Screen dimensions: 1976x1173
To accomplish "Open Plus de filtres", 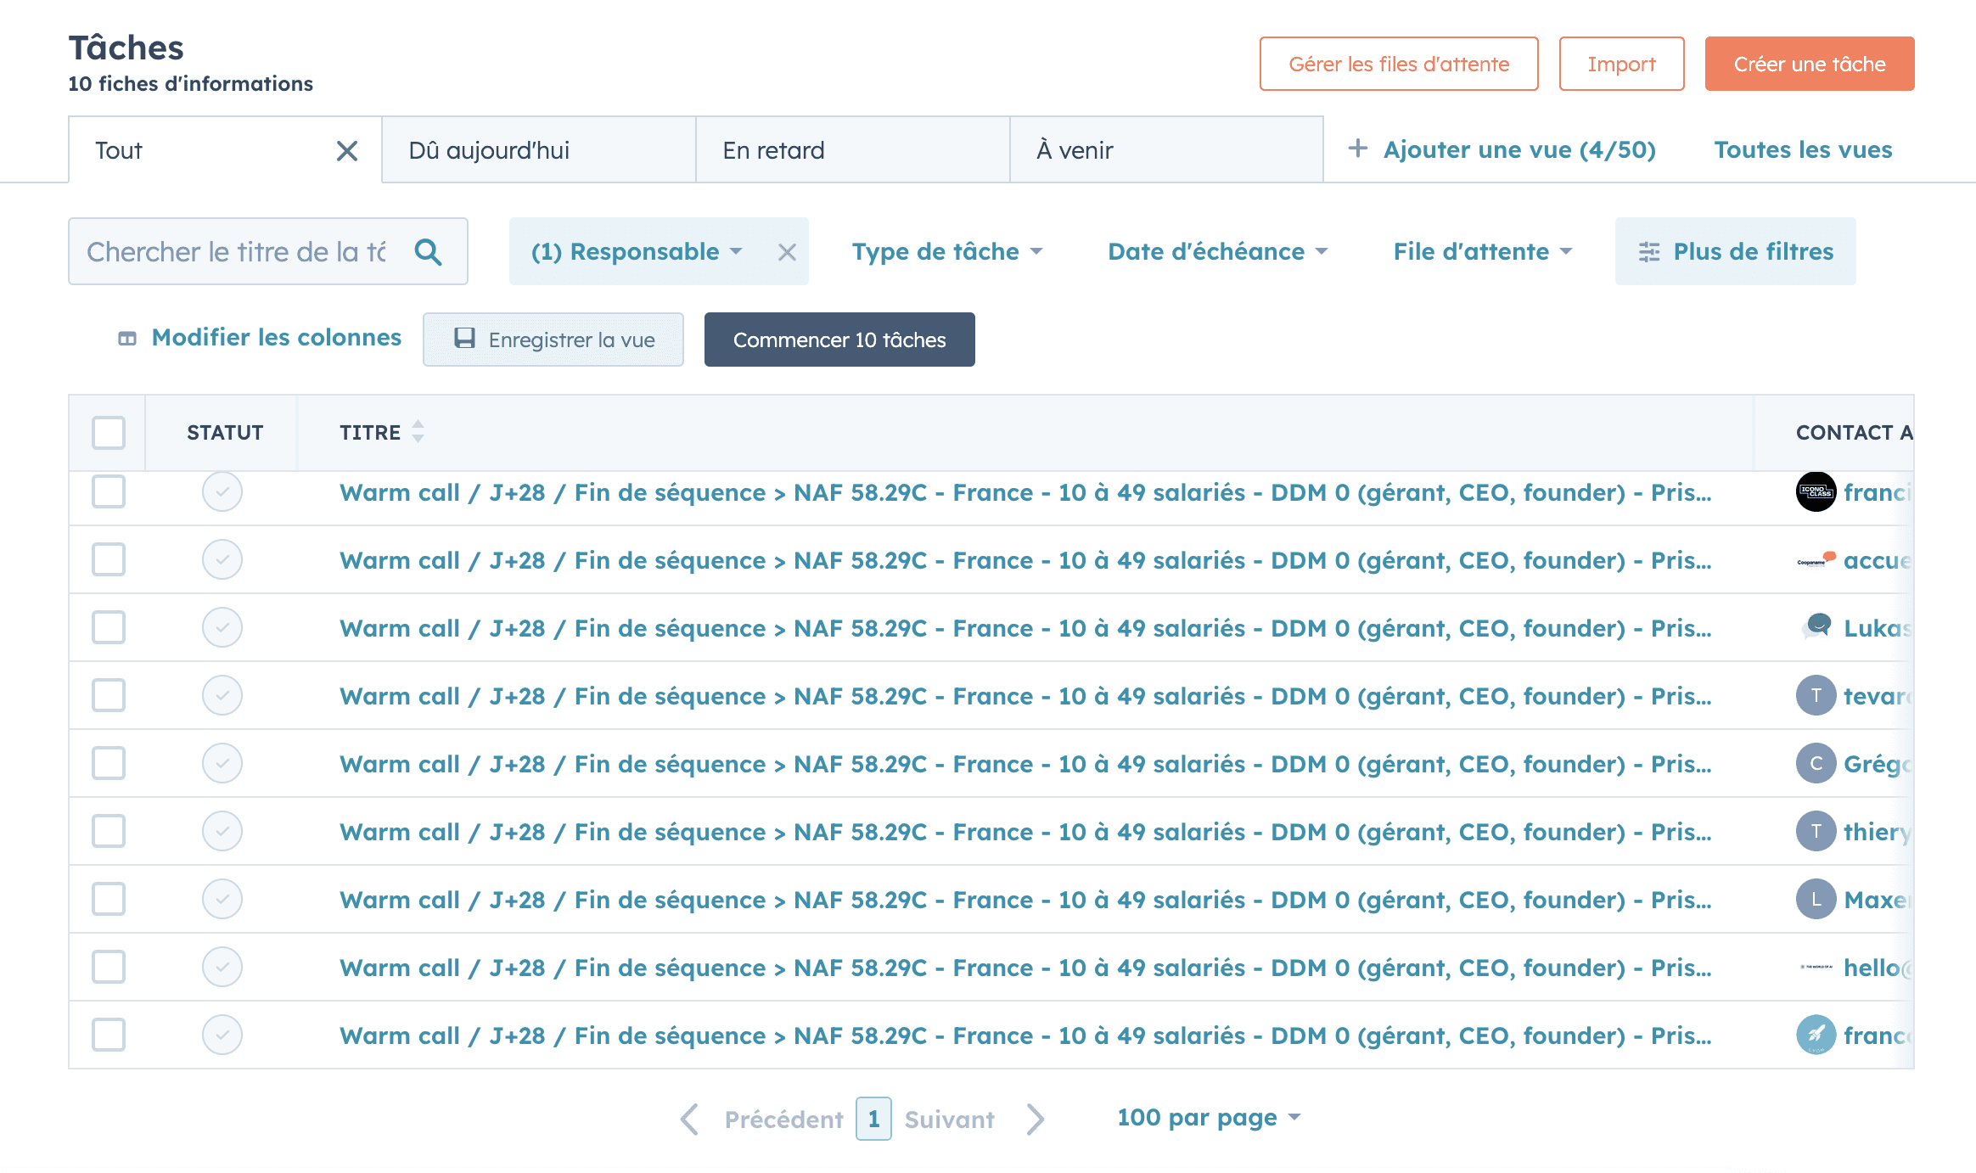I will (1735, 252).
